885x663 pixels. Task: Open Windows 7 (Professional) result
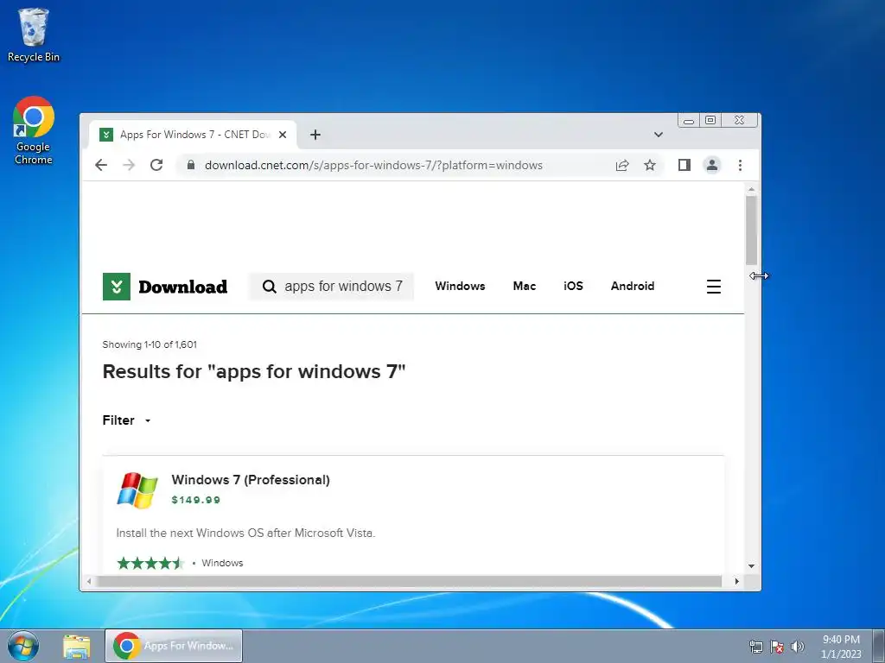point(251,480)
